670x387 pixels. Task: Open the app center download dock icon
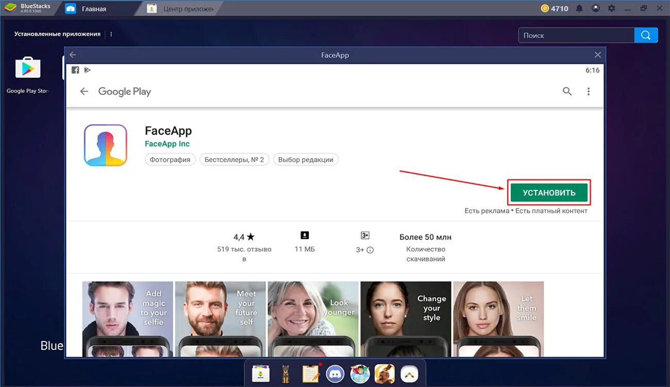click(261, 373)
